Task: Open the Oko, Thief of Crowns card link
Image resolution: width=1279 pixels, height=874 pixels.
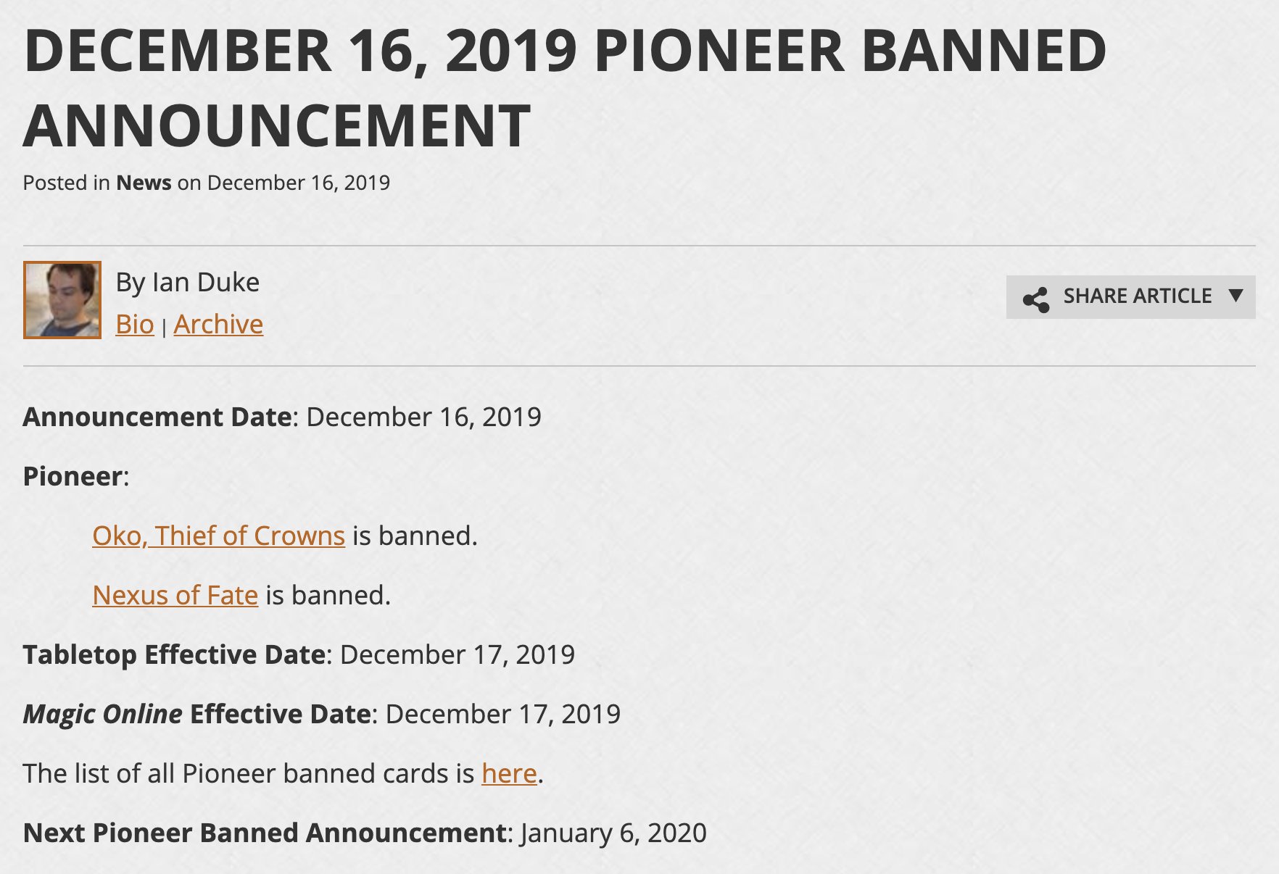Action: [x=218, y=536]
